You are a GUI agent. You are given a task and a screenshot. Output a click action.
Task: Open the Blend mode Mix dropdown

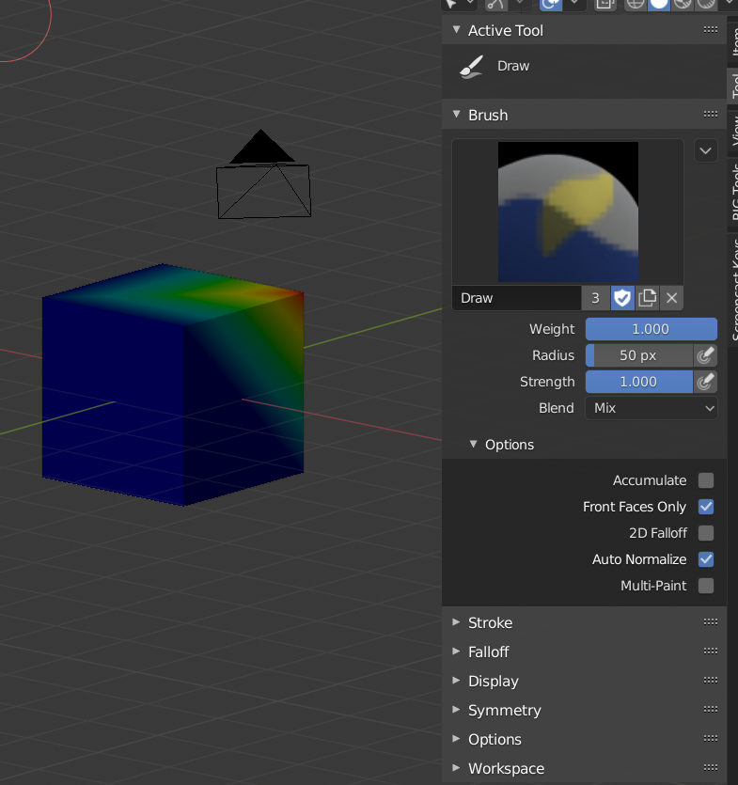point(652,409)
